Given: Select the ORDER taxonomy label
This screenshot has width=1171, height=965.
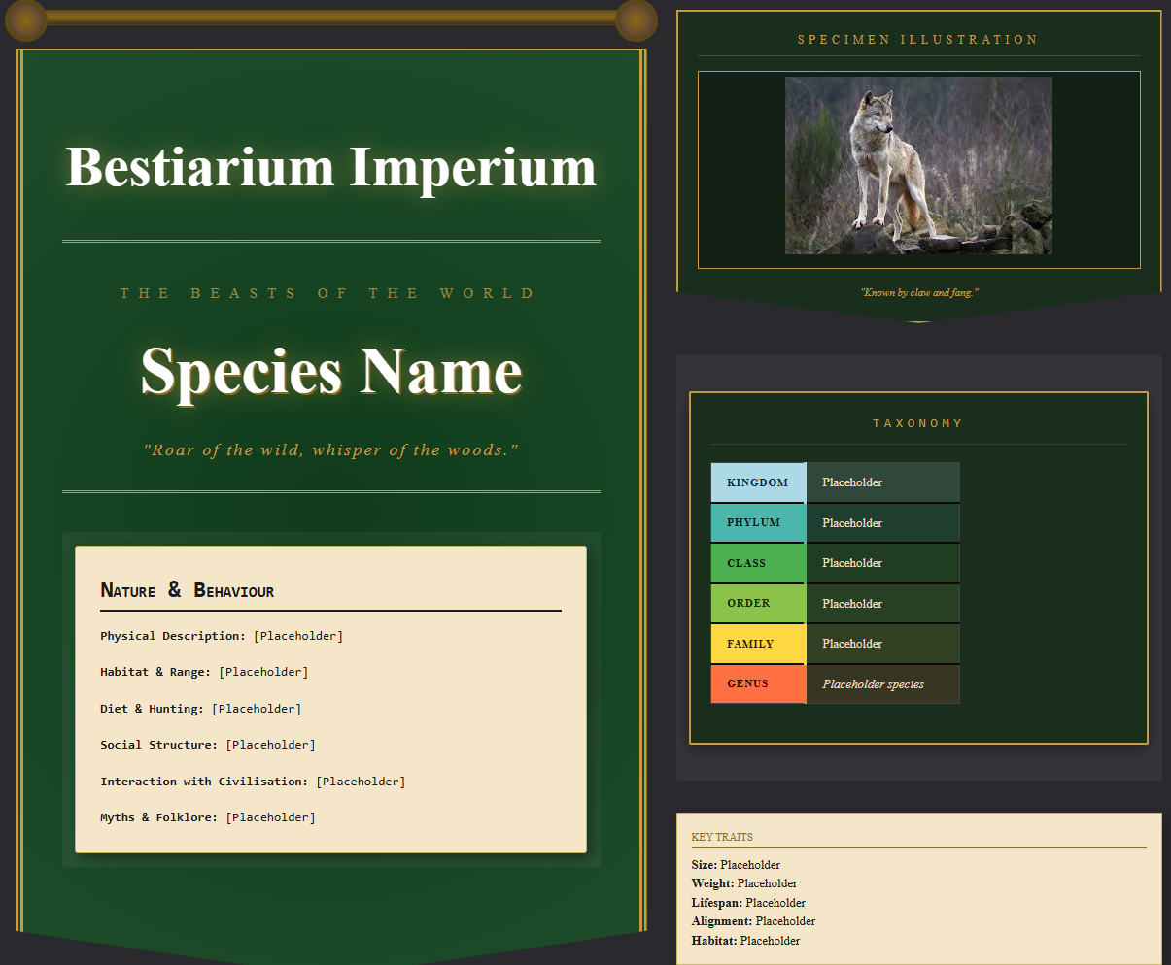Looking at the screenshot, I should (757, 603).
